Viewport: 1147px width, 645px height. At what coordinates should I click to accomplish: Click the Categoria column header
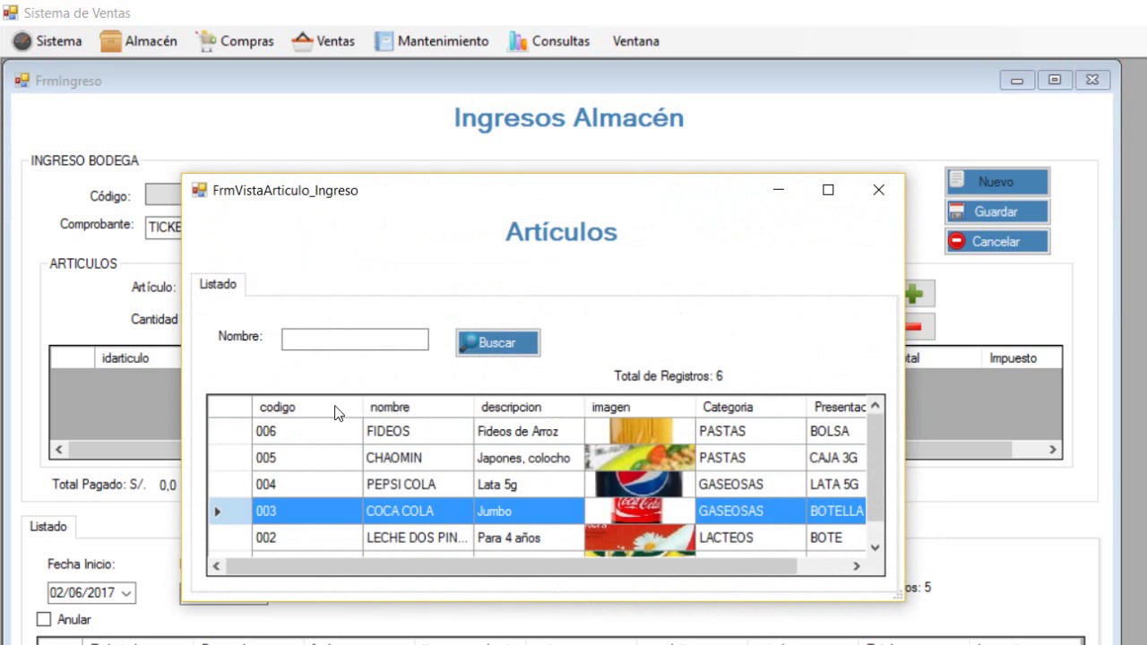[750, 407]
